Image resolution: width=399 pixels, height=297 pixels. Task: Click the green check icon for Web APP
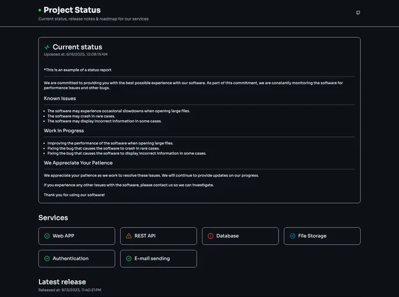(47, 236)
